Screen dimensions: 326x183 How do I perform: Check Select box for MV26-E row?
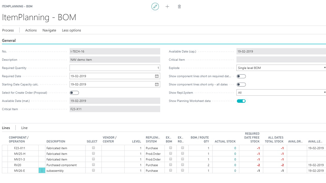click(93, 170)
